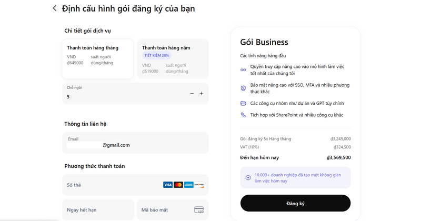
Task: Click the 'Gói Business' heading
Action: pos(264,42)
